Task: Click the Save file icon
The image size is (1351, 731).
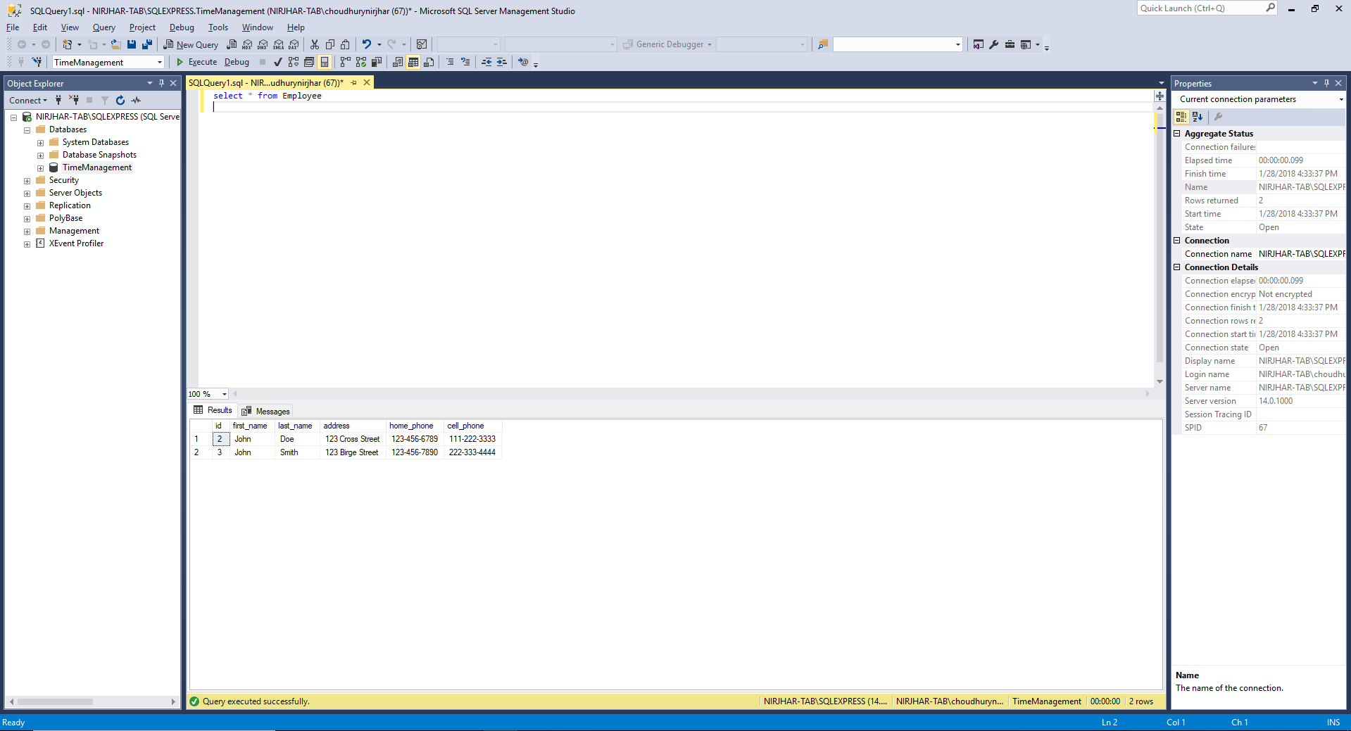Action: 132,44
